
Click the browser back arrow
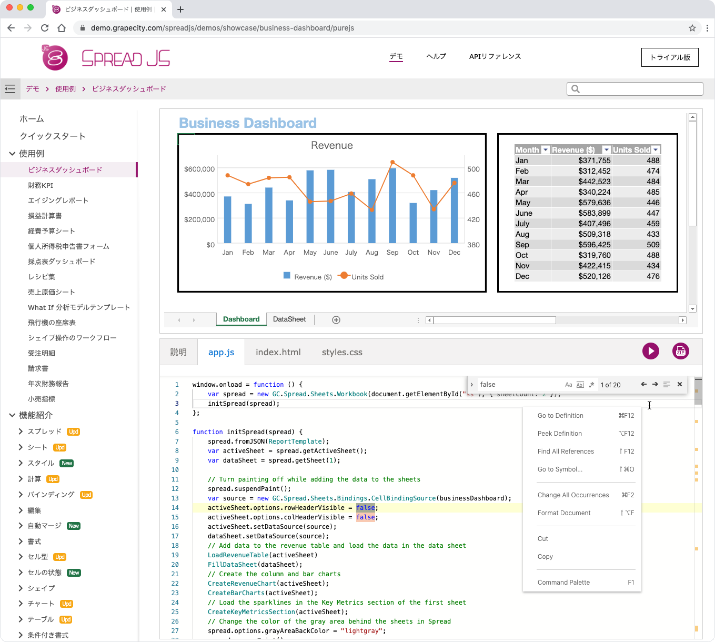[x=12, y=28]
